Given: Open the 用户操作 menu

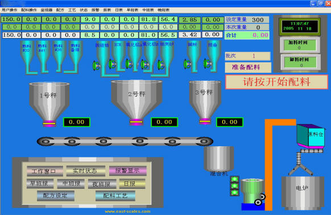Looking at the screenshot, I should pos(9,10).
